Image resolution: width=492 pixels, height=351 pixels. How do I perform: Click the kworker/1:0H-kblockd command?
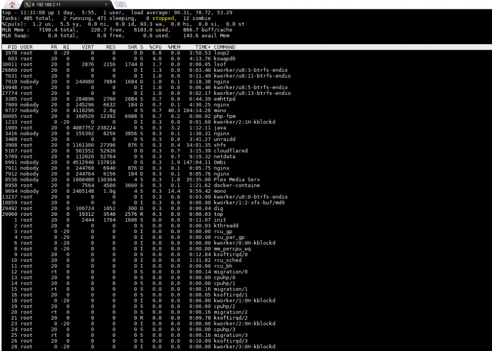tap(245, 300)
